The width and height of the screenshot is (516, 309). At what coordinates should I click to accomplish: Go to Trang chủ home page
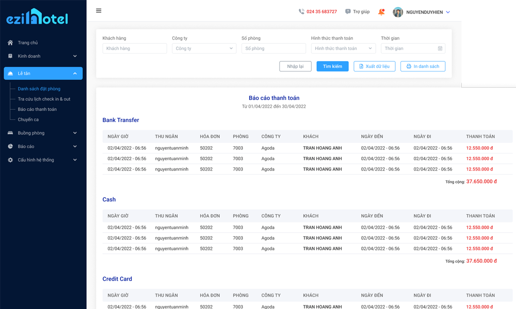[28, 43]
